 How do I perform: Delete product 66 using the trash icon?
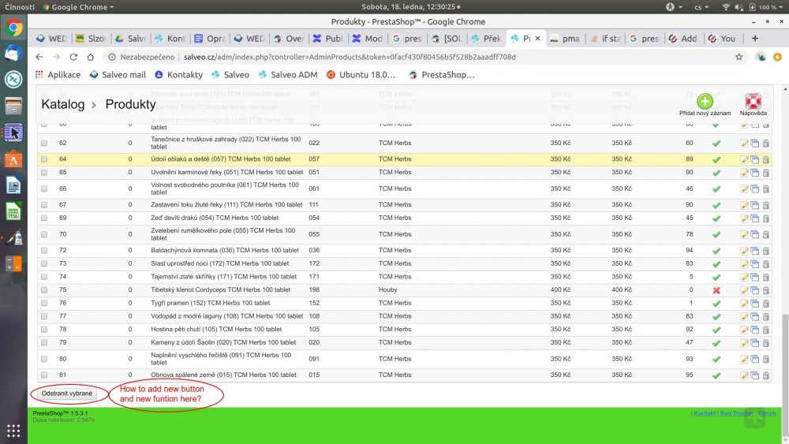tap(766, 189)
